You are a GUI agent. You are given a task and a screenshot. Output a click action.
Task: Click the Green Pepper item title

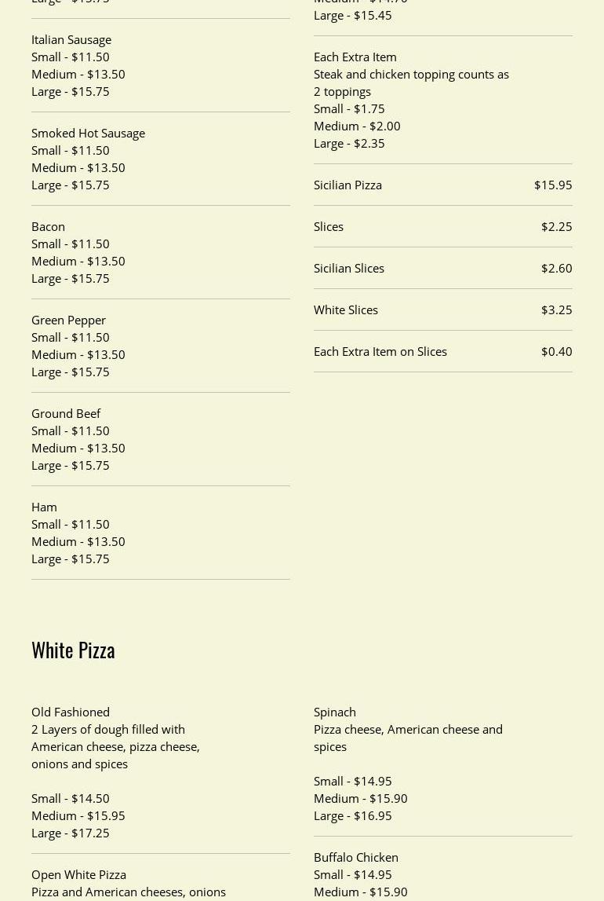(x=68, y=320)
